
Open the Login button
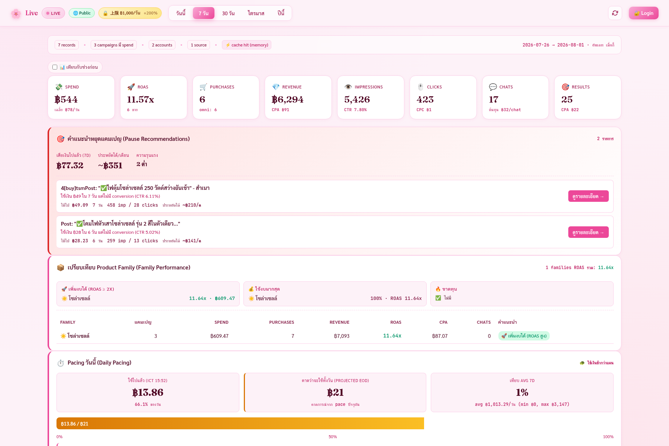click(x=644, y=13)
